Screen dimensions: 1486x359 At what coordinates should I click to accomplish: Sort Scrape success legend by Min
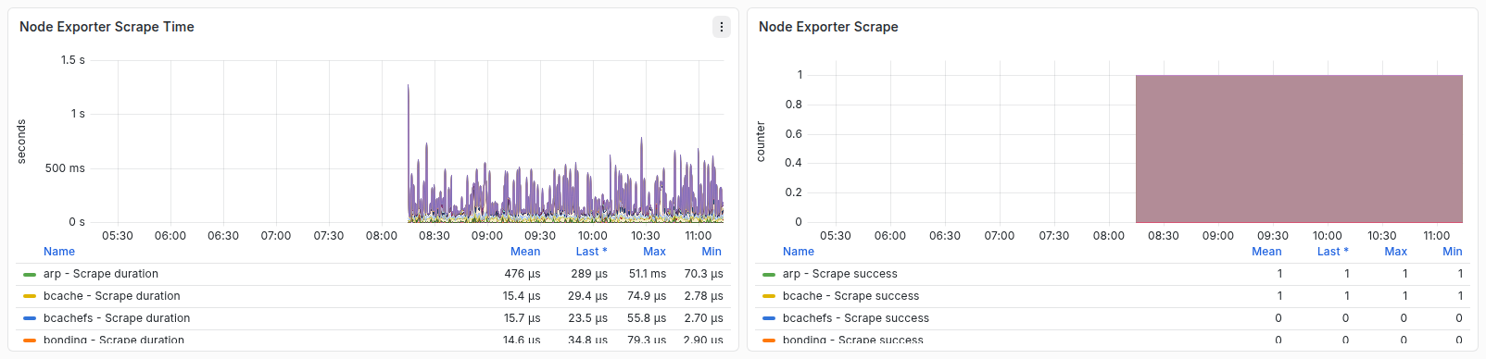coord(1453,252)
